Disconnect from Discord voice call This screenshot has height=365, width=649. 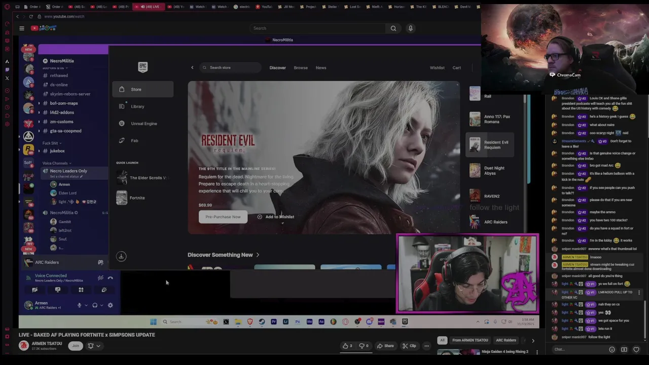pyautogui.click(x=110, y=278)
